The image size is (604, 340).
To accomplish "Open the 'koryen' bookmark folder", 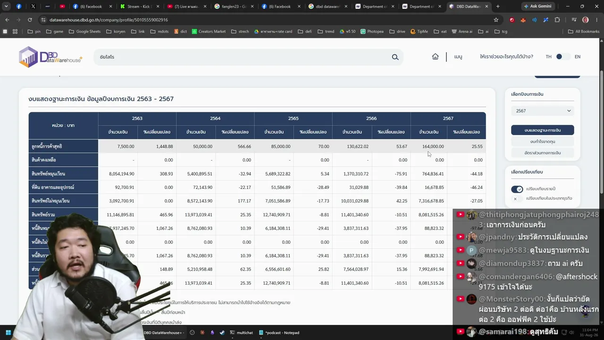I will coord(115,32).
